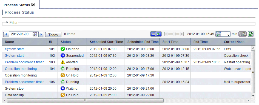Open System start process 102
259x105 pixels.
[x=14, y=56]
